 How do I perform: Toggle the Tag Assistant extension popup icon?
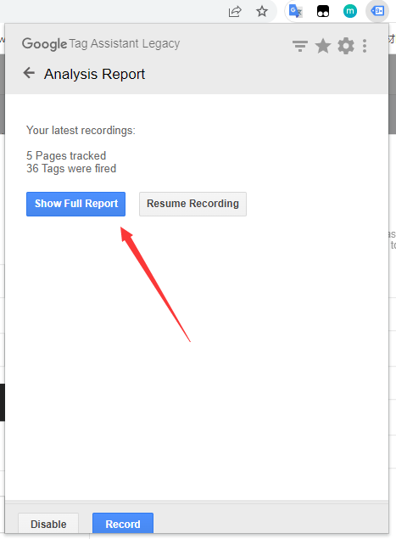click(377, 11)
